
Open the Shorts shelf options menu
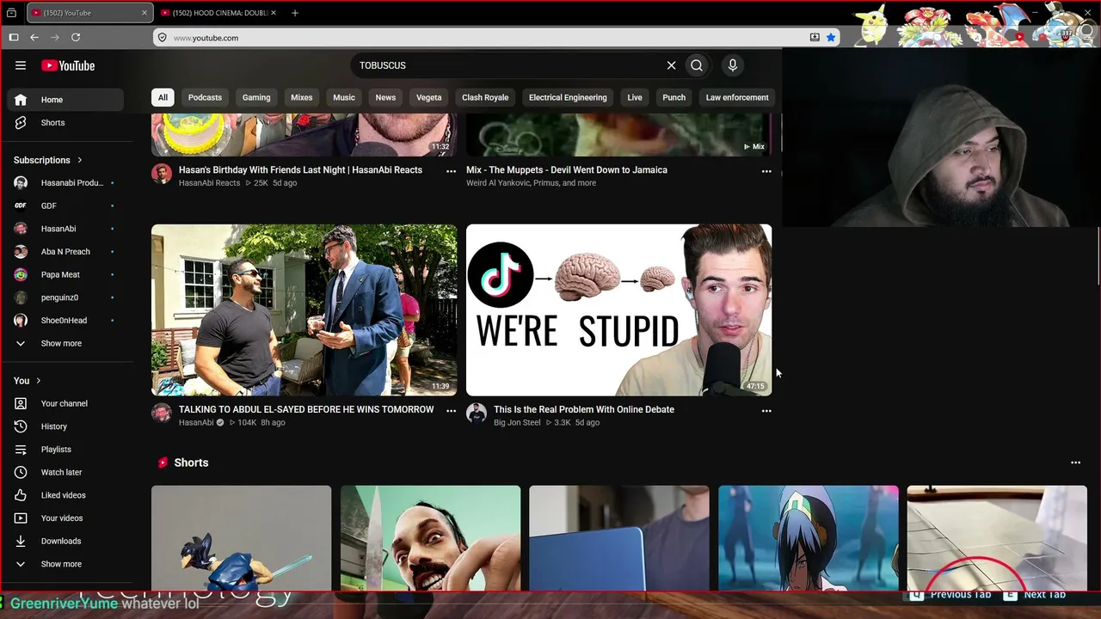point(1075,463)
